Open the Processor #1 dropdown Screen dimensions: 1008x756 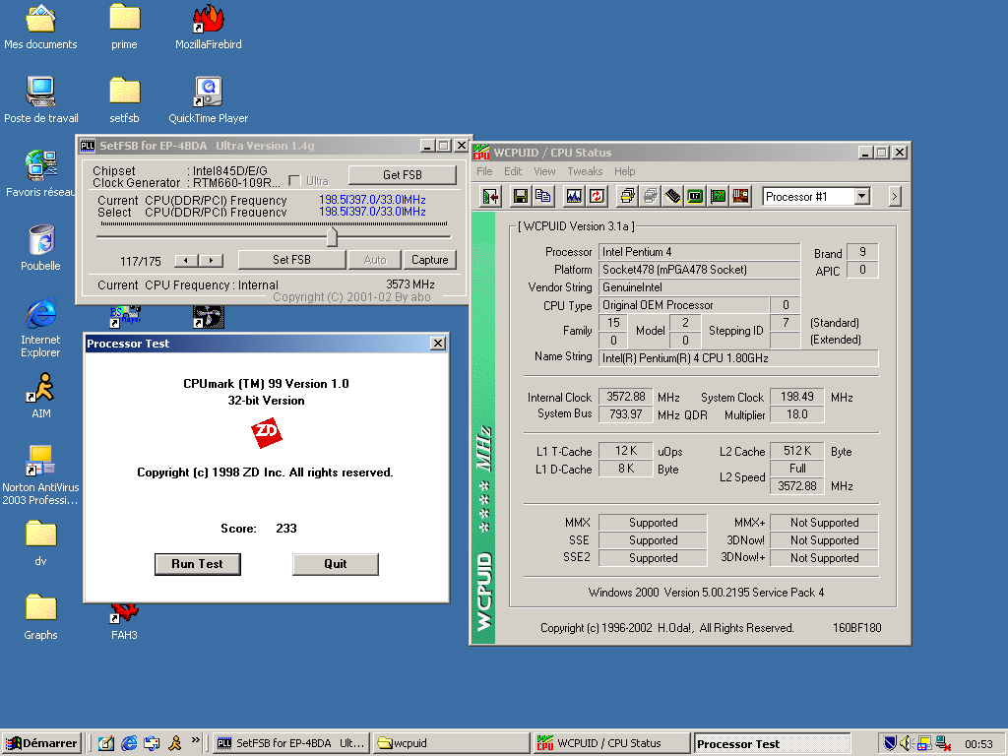pyautogui.click(x=862, y=196)
